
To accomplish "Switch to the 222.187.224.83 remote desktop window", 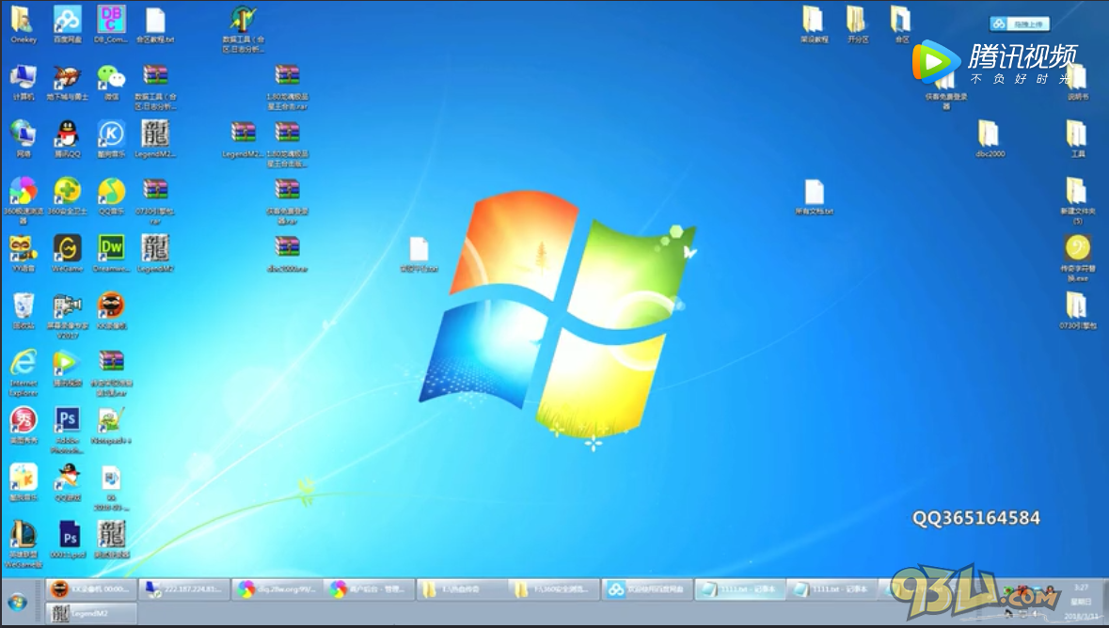I will click(183, 589).
